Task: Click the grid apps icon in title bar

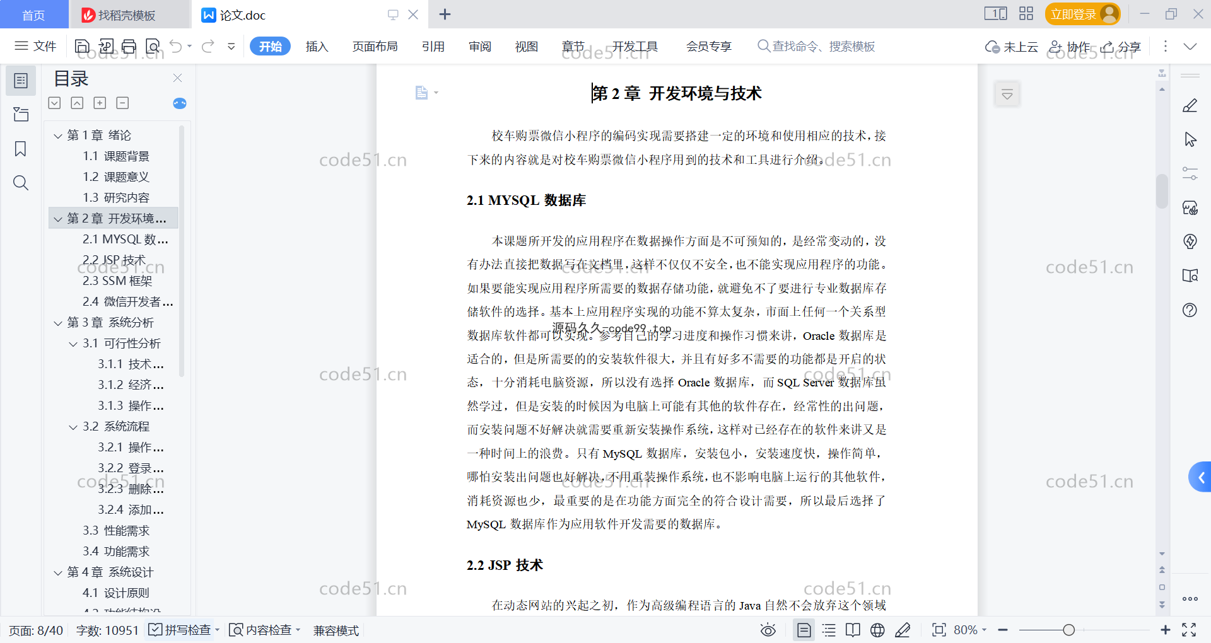Action: [1026, 14]
